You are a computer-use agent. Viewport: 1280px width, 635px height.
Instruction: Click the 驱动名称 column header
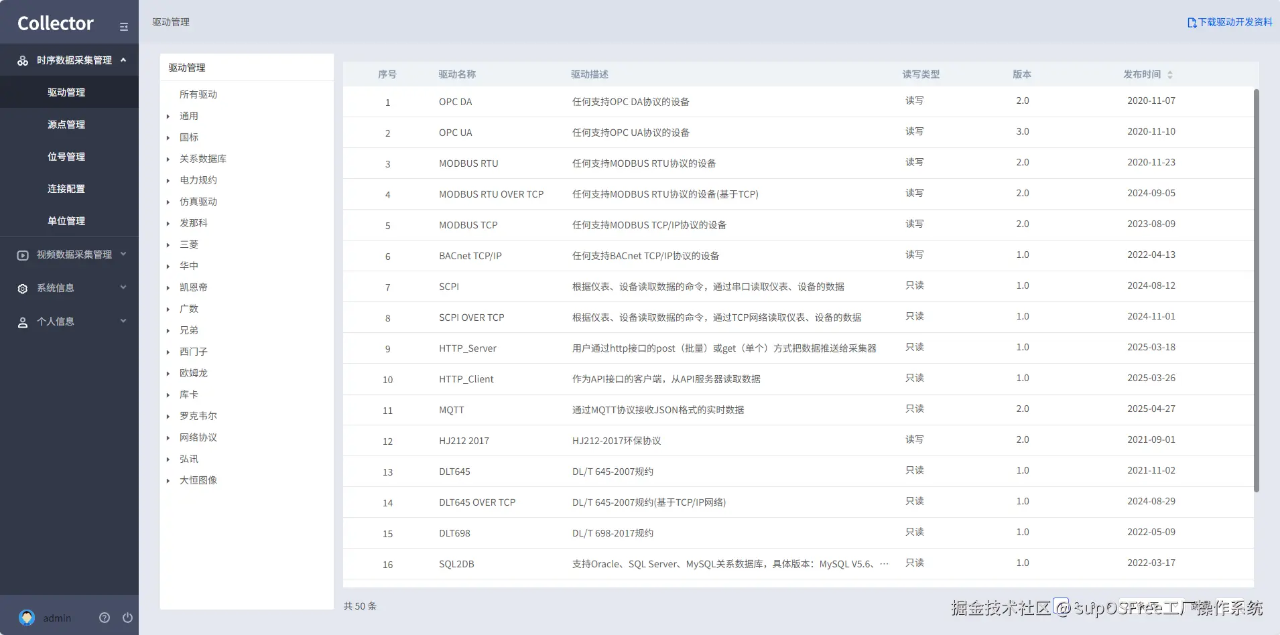coord(457,74)
